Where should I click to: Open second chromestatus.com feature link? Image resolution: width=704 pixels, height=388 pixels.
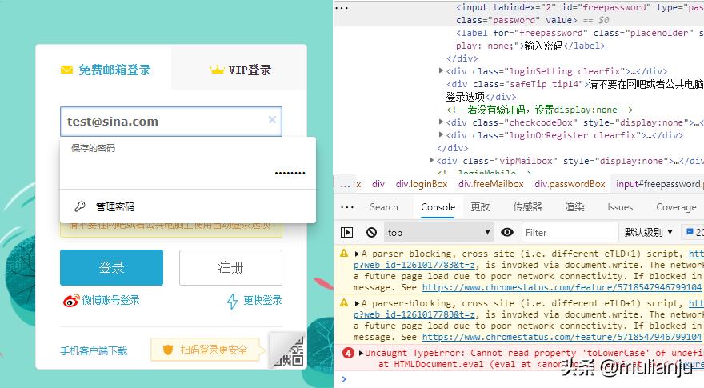(562, 337)
